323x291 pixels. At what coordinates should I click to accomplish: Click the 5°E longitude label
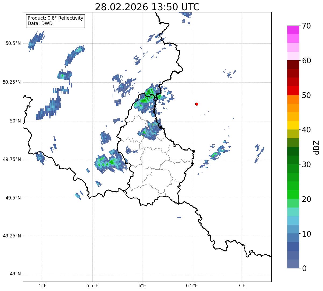click(x=43, y=286)
